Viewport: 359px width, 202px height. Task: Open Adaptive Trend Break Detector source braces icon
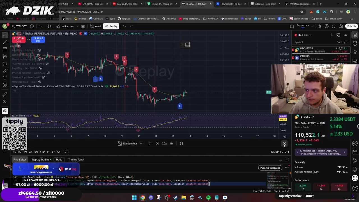(107, 86)
